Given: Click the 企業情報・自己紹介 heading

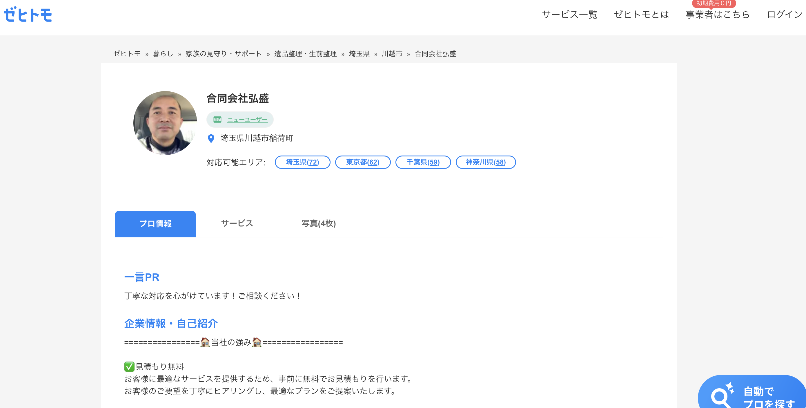Looking at the screenshot, I should click(x=171, y=324).
